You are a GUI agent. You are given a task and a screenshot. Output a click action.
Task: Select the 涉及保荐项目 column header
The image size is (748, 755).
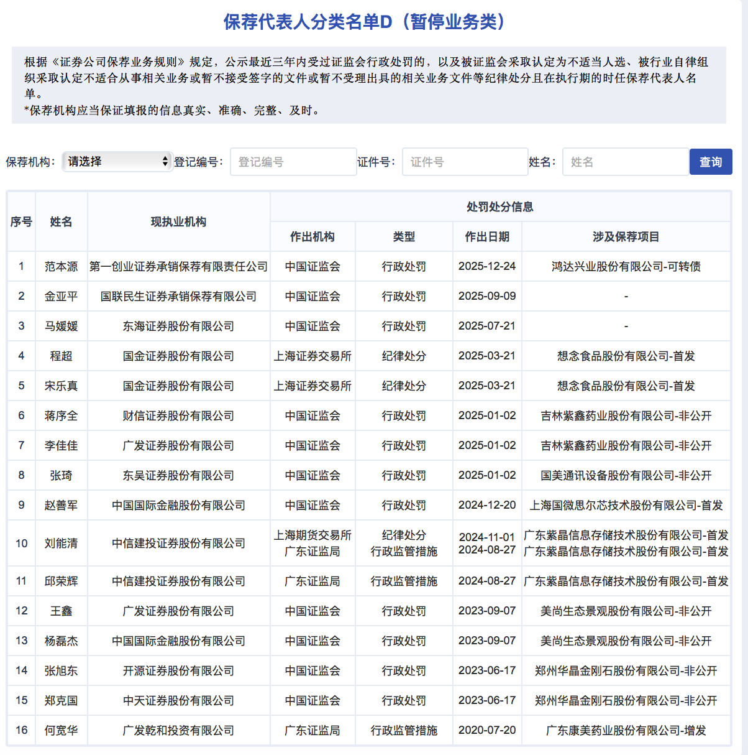pyautogui.click(x=626, y=236)
